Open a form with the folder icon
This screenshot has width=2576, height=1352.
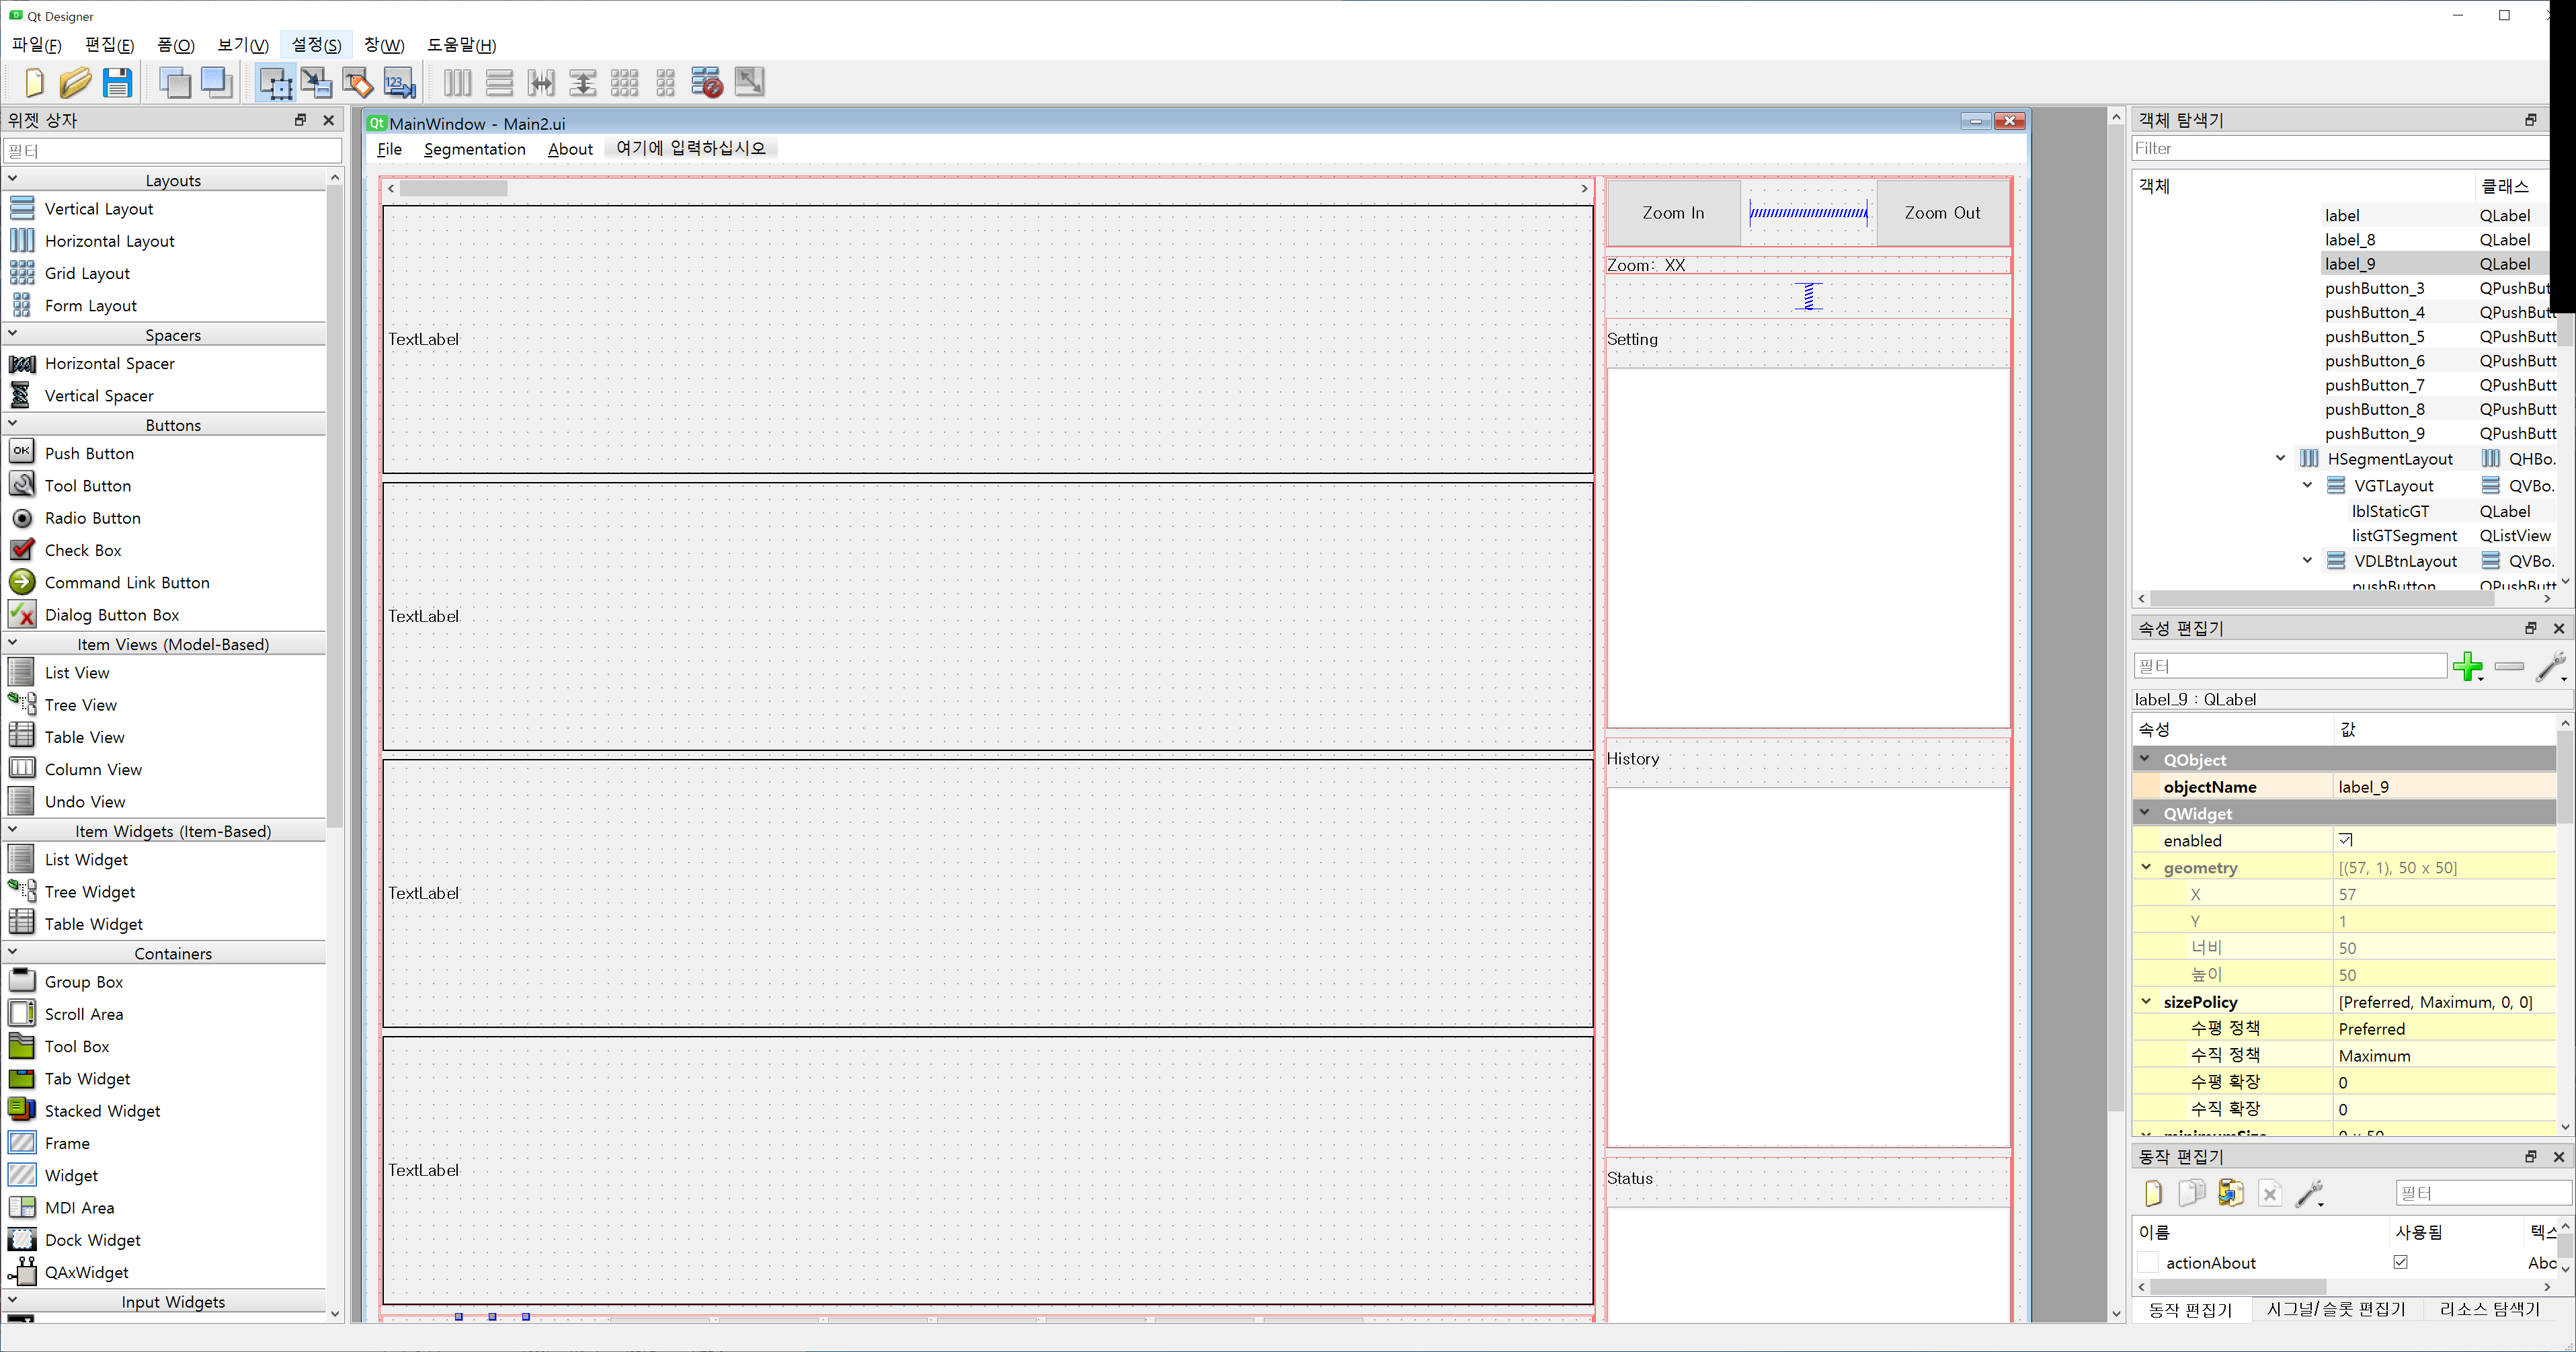click(75, 83)
